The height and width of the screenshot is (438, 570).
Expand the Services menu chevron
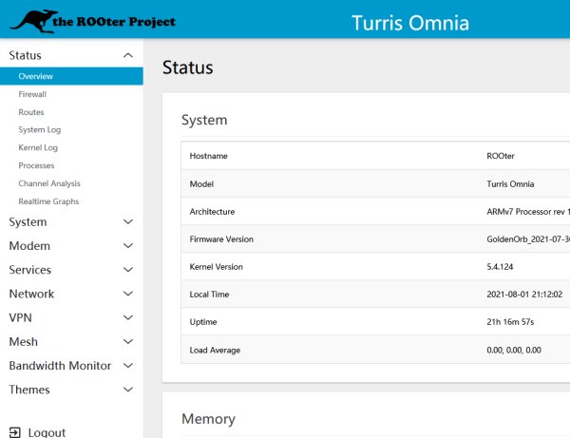coord(128,270)
